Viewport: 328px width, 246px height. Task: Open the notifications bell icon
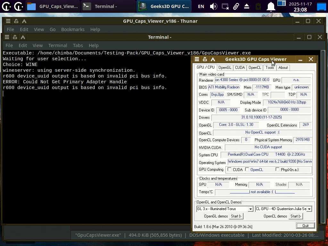[271, 6]
